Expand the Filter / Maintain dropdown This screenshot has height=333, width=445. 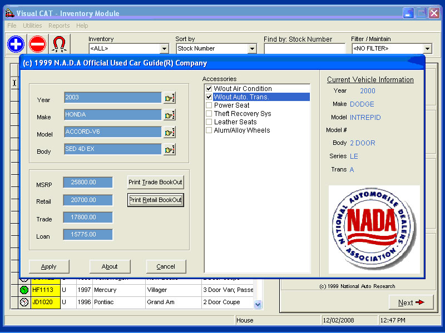point(427,49)
